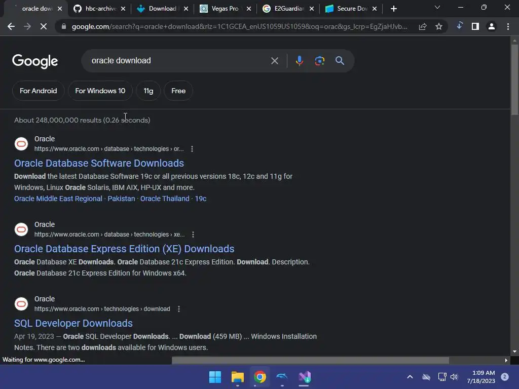Switch to the Vegas Pro tab
Viewport: 519px width, 389px height.
point(225,9)
